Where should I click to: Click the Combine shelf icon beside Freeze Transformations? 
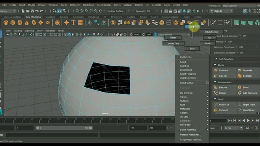113,23
